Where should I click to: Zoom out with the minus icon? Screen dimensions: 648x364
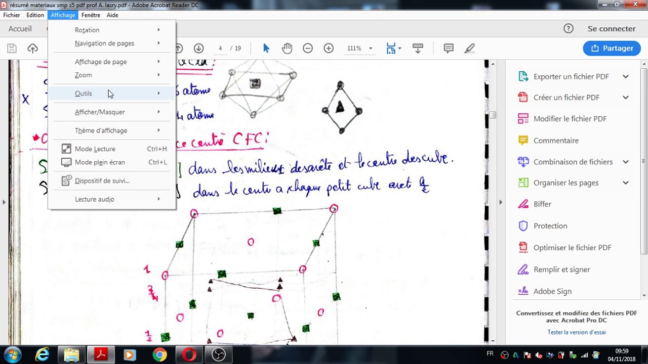(x=308, y=48)
